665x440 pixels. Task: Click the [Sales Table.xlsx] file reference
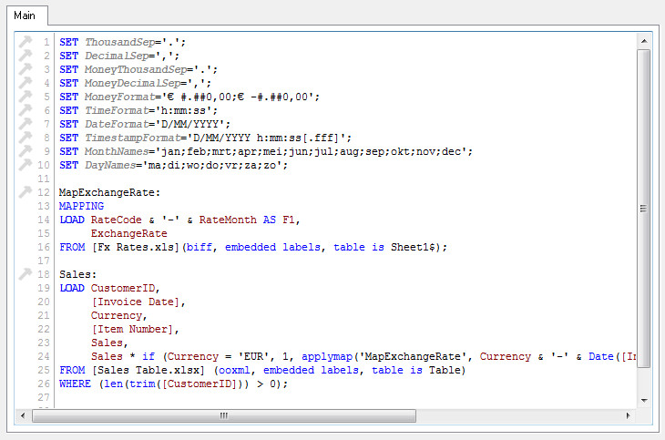click(148, 370)
